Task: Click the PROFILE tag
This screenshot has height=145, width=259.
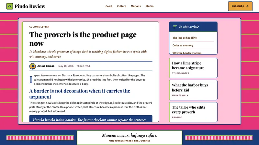Action: tap(177, 117)
